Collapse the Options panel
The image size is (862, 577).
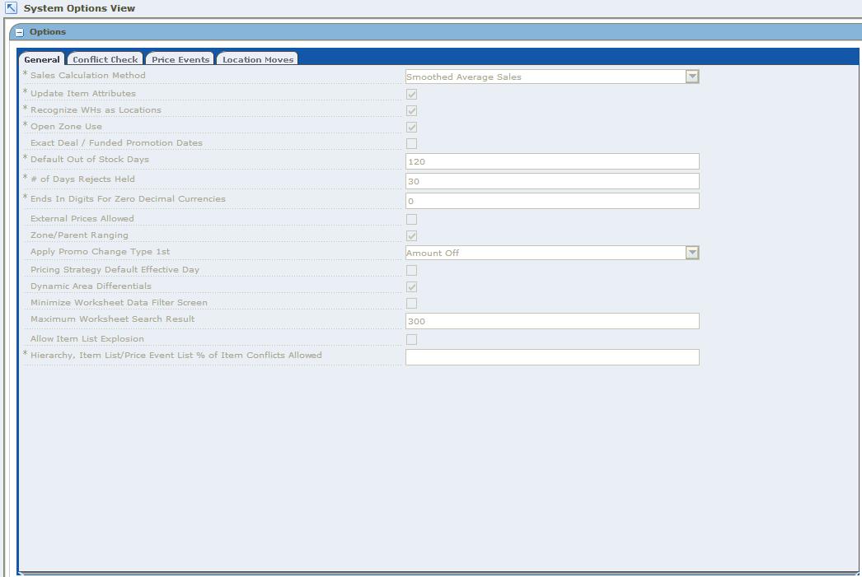tap(20, 32)
